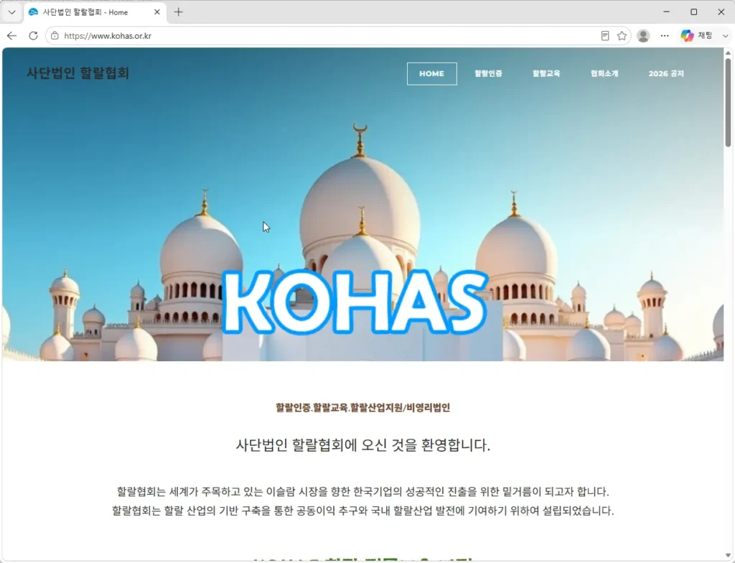The width and height of the screenshot is (735, 563).
Task: Expand the chevron next to 채팅
Action: click(725, 36)
